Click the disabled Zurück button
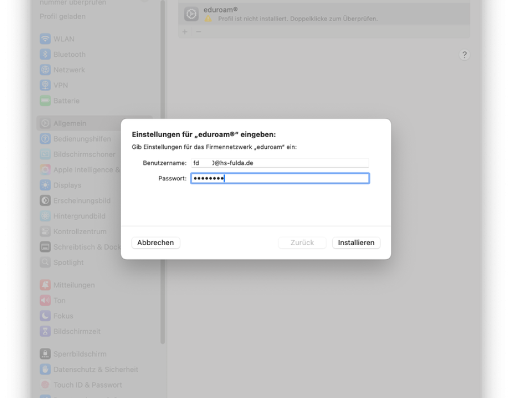Viewport: 512px width, 398px height. click(x=302, y=243)
